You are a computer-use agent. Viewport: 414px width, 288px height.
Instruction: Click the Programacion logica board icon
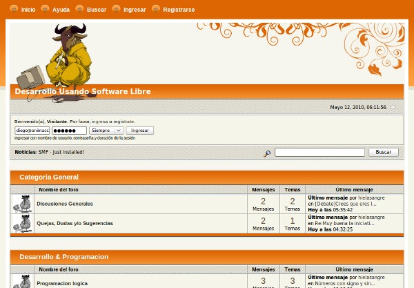coord(23,281)
